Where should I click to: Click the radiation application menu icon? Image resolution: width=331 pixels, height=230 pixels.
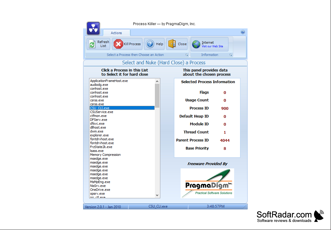point(93,28)
